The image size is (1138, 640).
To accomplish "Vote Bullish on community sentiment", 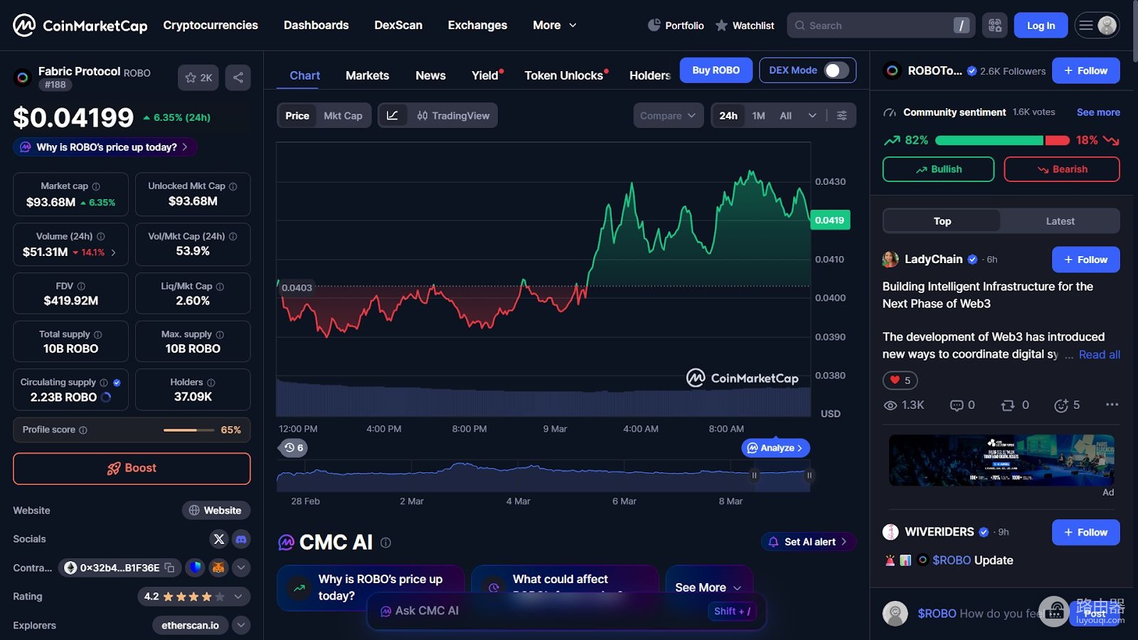I will pyautogui.click(x=938, y=169).
